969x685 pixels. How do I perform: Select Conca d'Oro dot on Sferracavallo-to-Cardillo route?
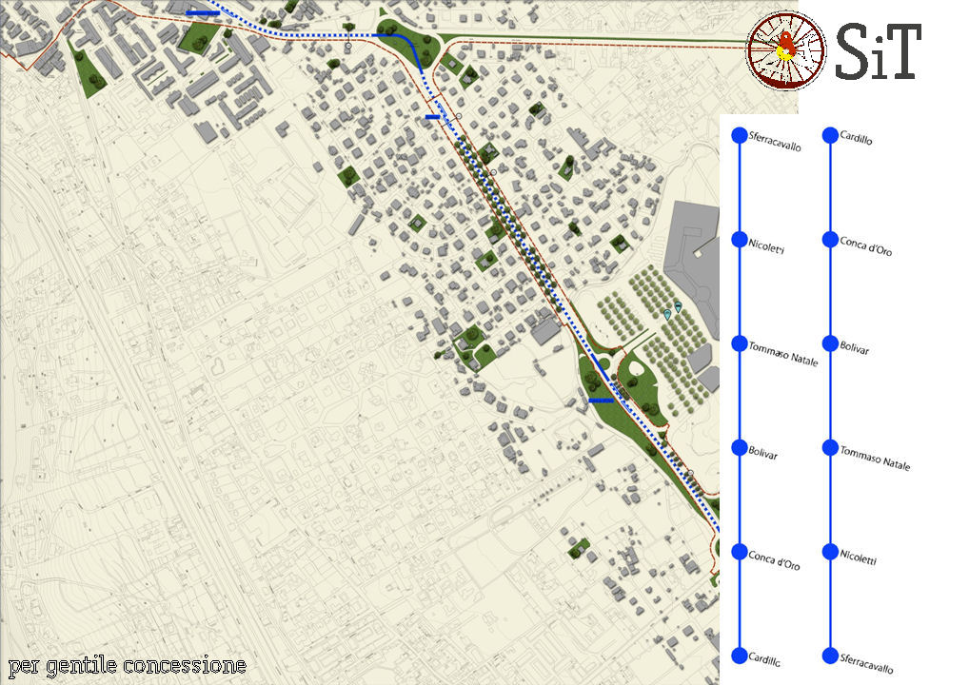coord(739,552)
